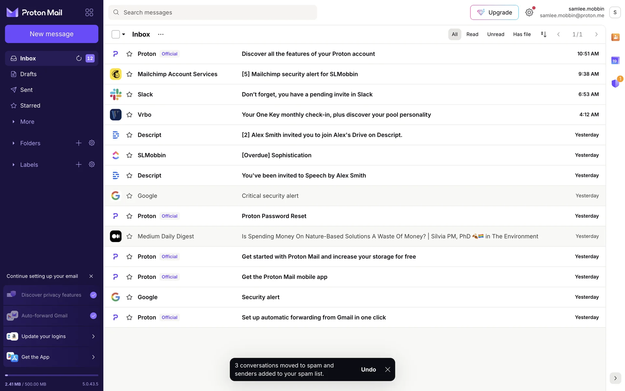Tick the select all messages checkbox
This screenshot has height=391, width=625.
[116, 34]
